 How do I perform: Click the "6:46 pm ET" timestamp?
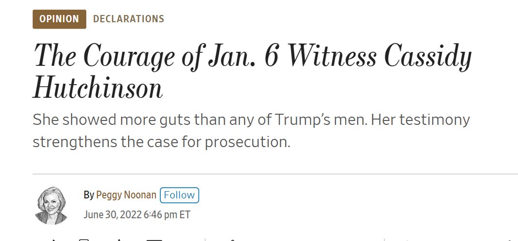(x=167, y=214)
